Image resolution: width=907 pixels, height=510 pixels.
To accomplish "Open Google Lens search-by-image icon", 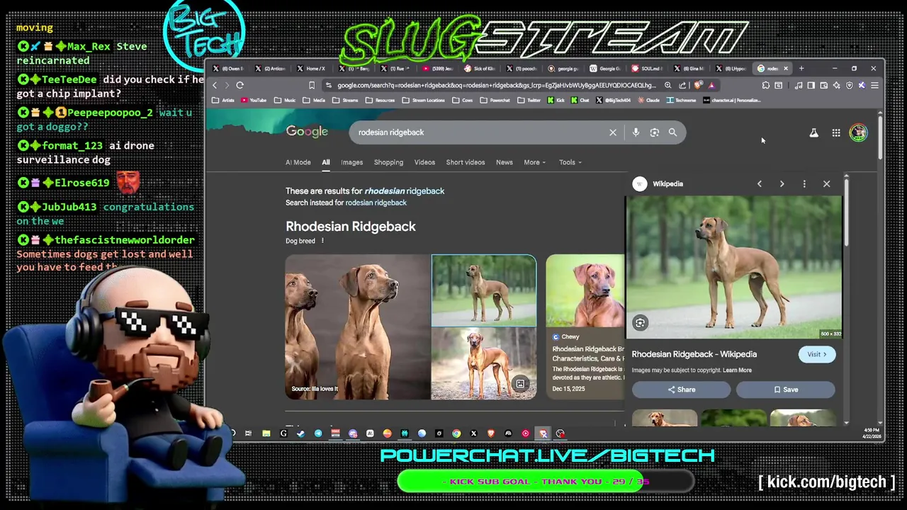I will [654, 132].
